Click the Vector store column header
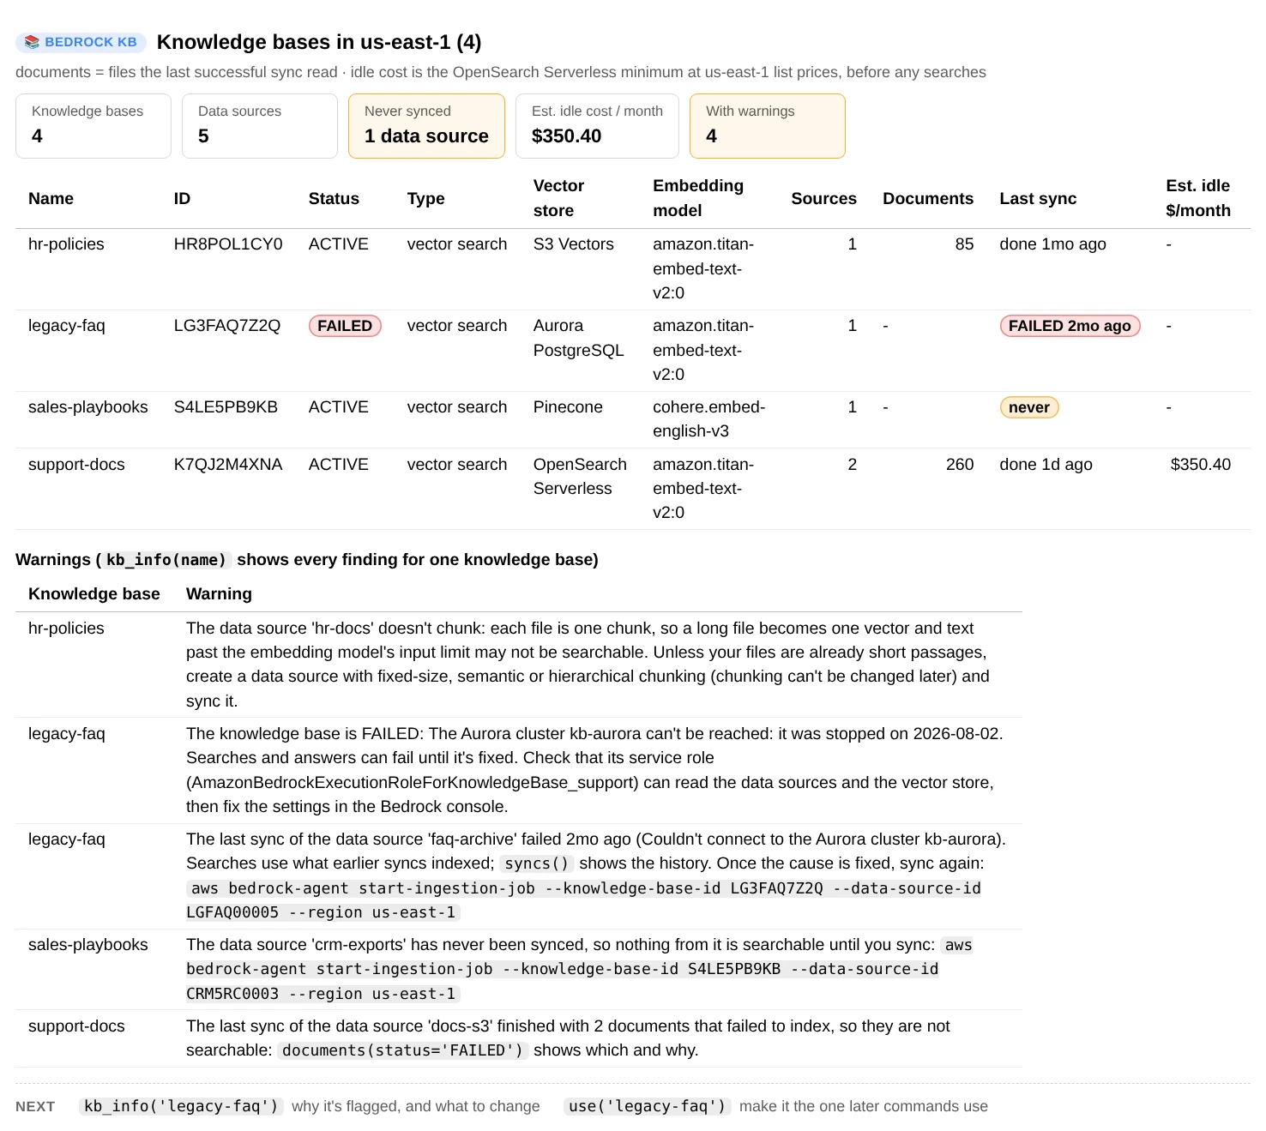The width and height of the screenshot is (1266, 1131). click(x=558, y=198)
